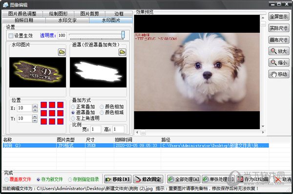Select bottom-right red position square
293x194 pixels.
pos(61,121)
